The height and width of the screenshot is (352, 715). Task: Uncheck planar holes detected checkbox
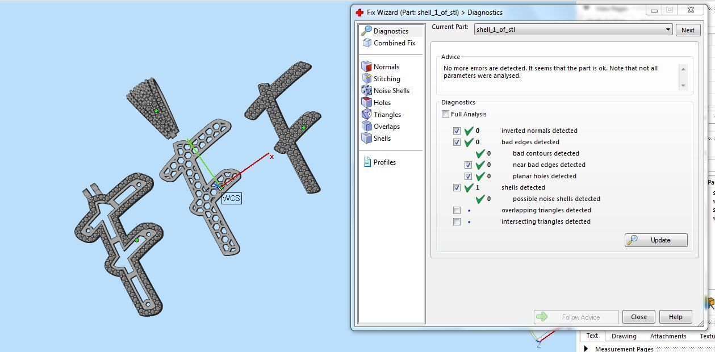point(468,176)
